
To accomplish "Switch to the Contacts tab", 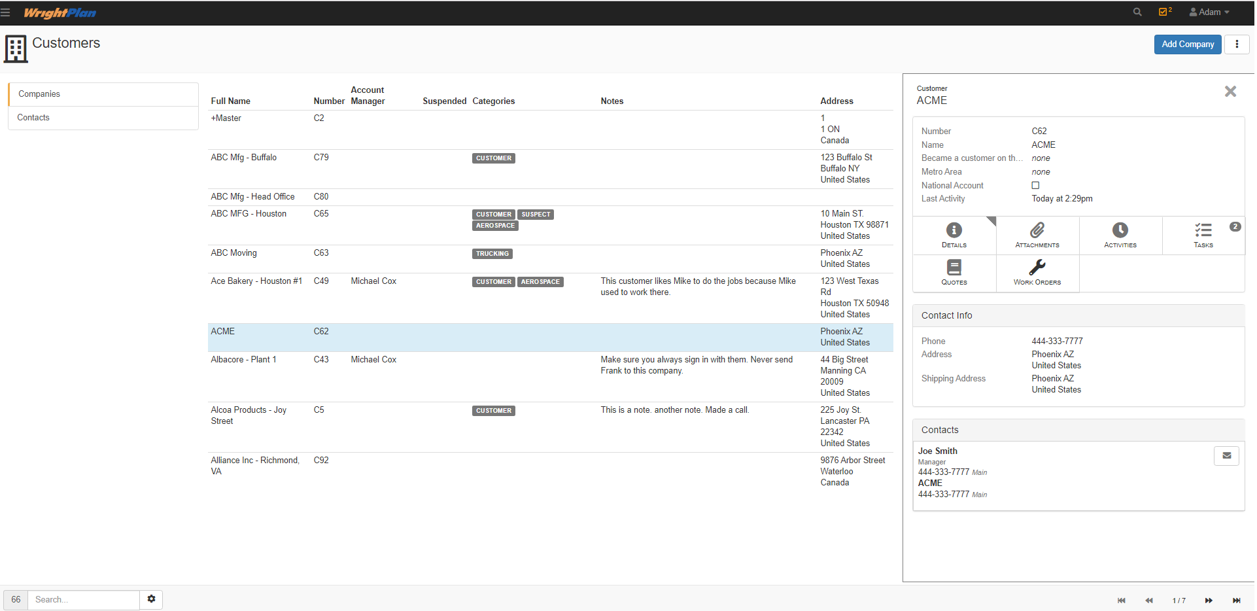I will pyautogui.click(x=33, y=118).
